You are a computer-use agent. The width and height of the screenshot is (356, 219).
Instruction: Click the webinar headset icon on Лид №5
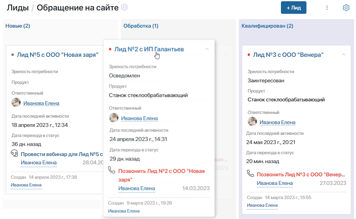click(14, 153)
